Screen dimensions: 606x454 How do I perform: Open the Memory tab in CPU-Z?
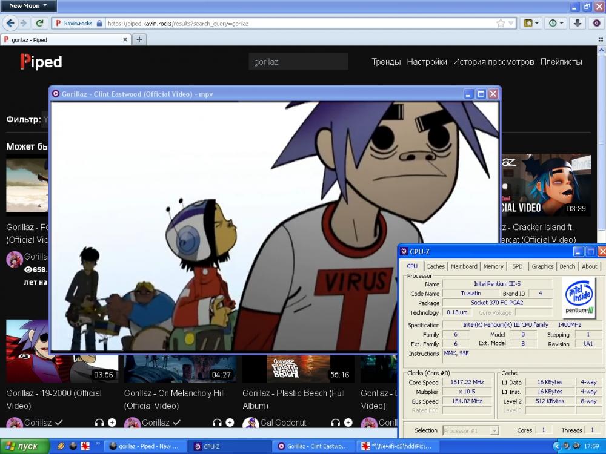493,266
